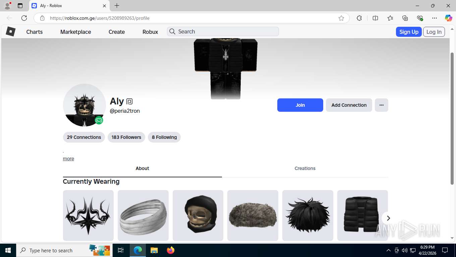This screenshot has height=257, width=456.
Task: Open the browser profile icon
Action: [7, 6]
